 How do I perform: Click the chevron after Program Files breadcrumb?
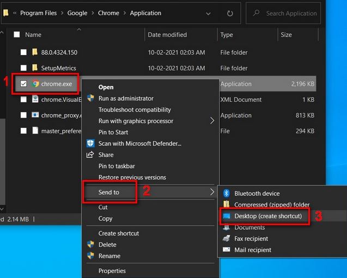coord(62,13)
